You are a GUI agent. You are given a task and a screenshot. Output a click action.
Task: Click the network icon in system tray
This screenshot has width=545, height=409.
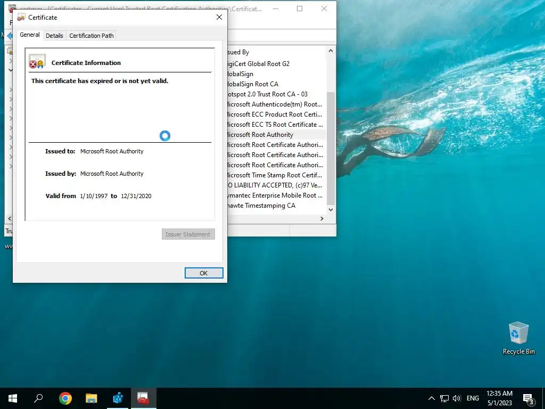(444, 398)
